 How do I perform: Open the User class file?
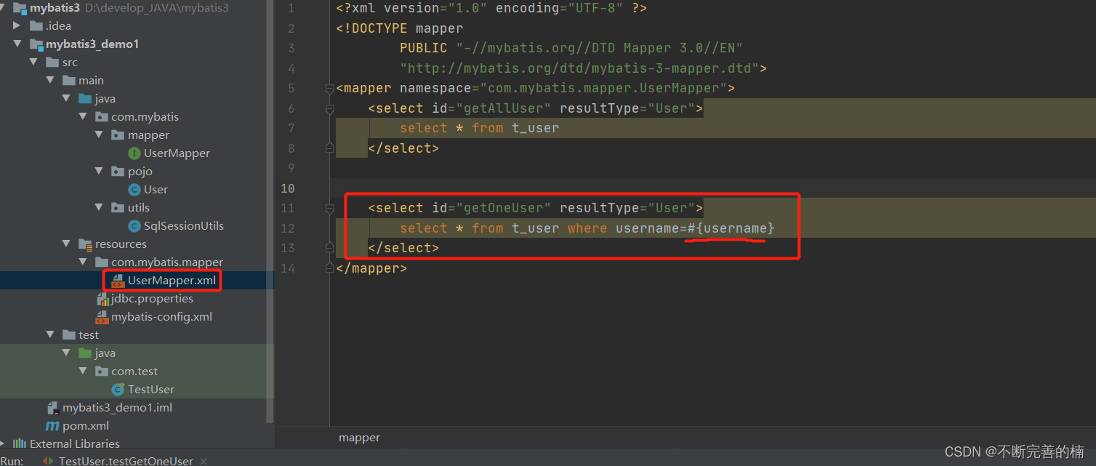click(x=156, y=189)
